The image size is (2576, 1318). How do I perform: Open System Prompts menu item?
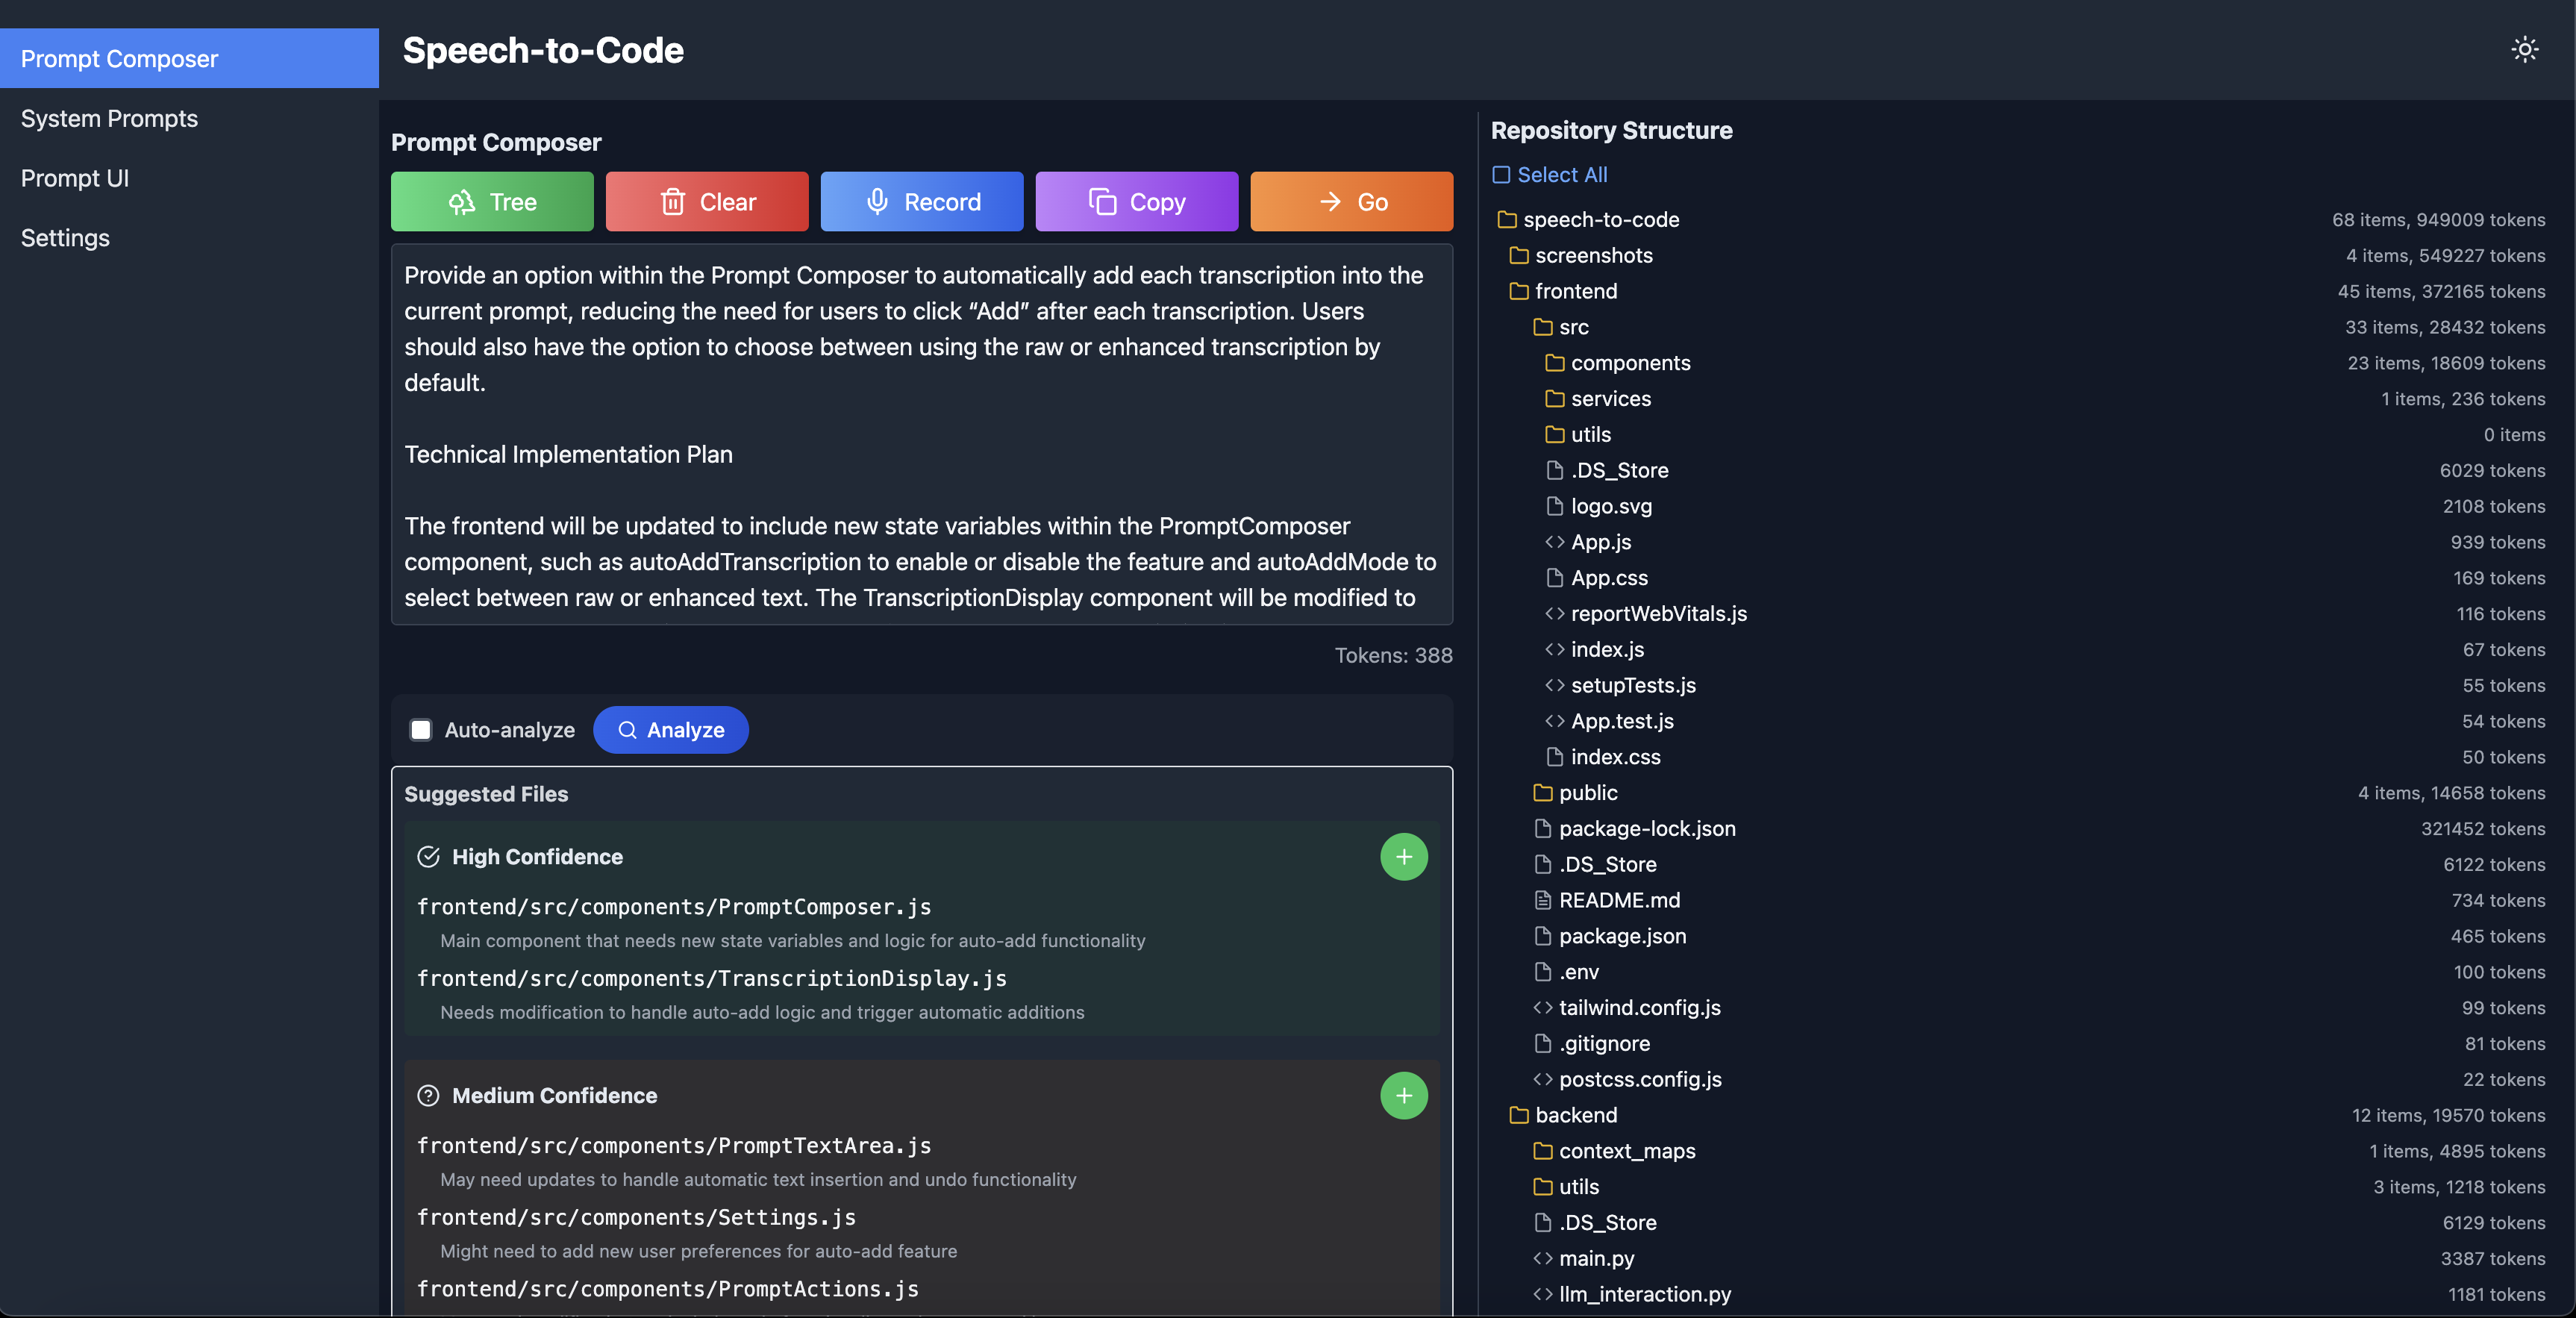coord(109,116)
